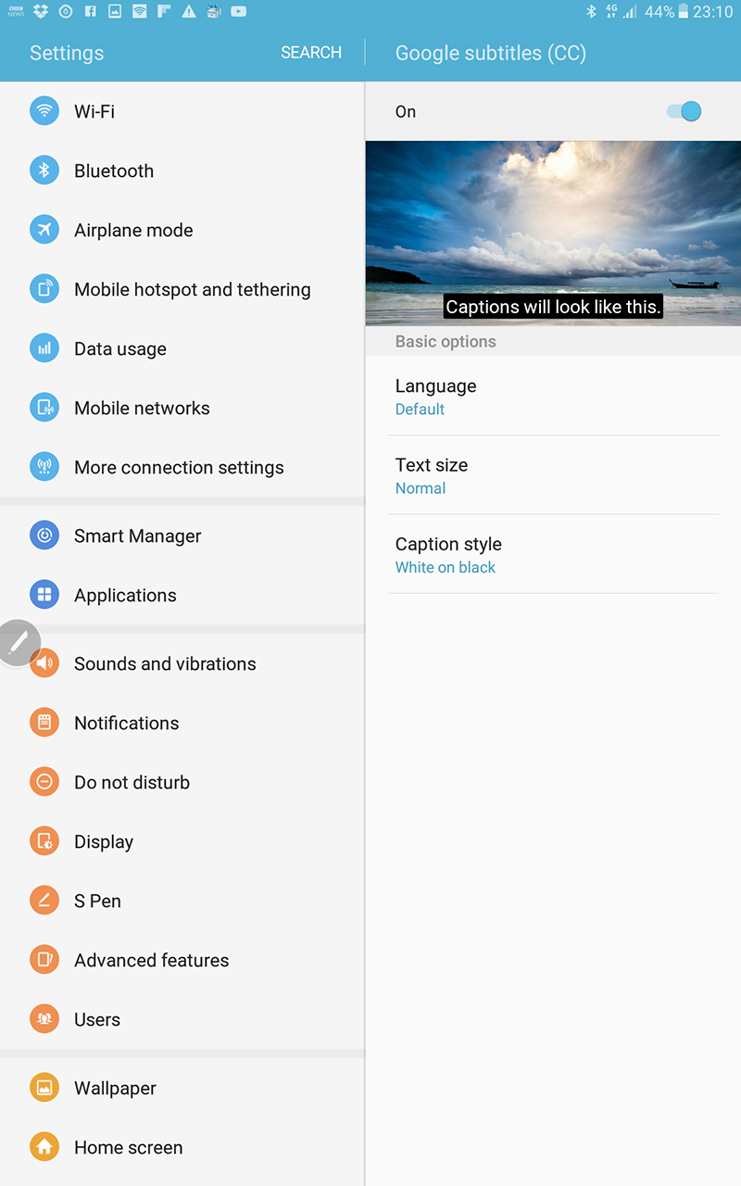Open More connection settings
This screenshot has height=1186, width=741.
pos(182,467)
